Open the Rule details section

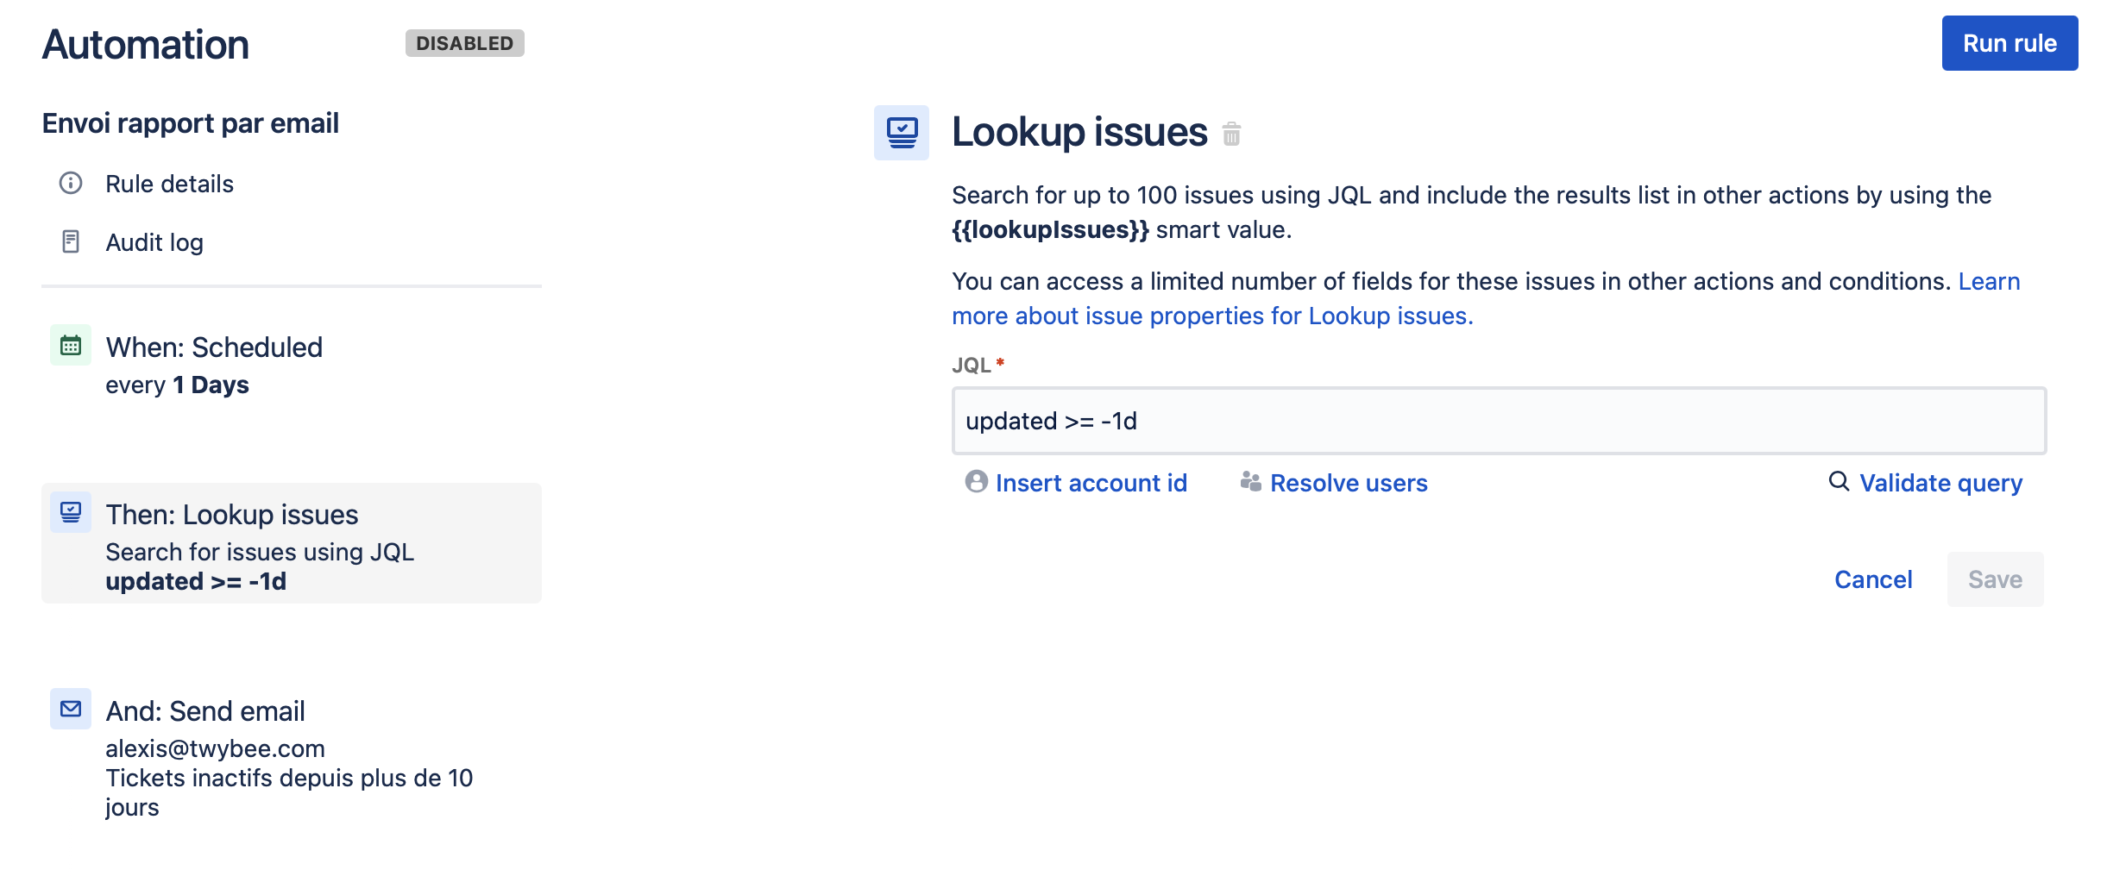tap(170, 184)
